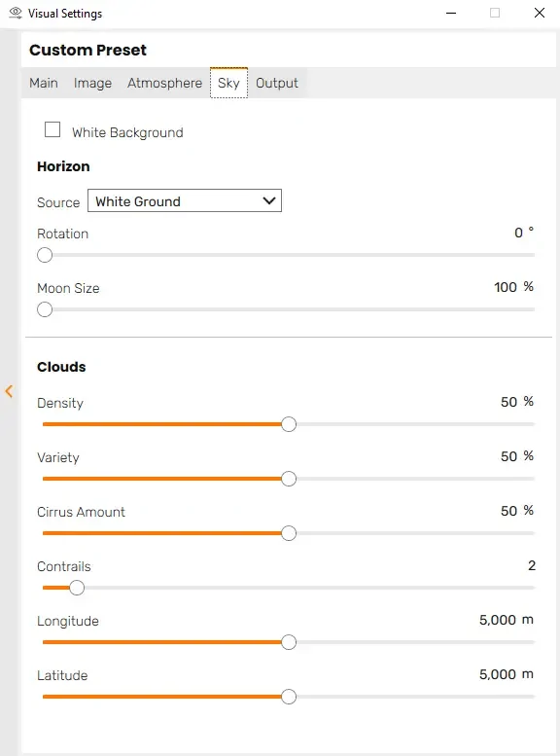This screenshot has height=756, width=560.
Task: Open the Horizon Source dropdown
Action: tap(185, 200)
